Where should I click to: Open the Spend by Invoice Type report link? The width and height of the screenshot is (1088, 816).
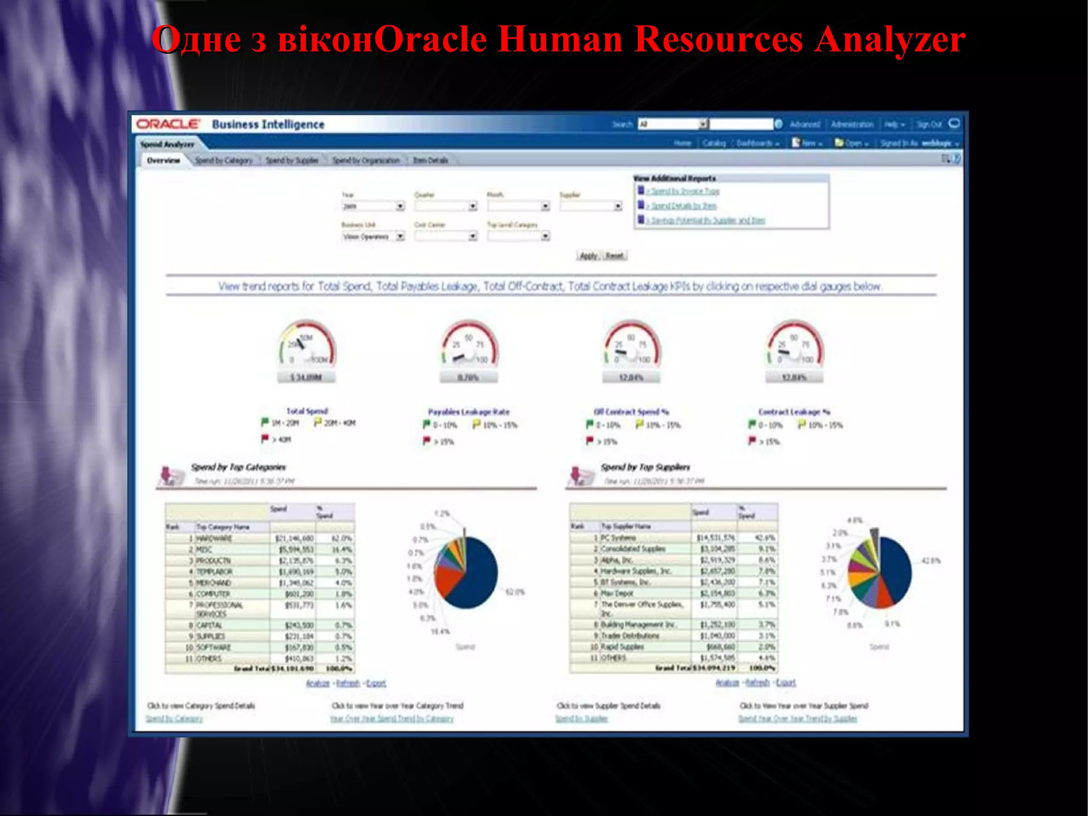coord(685,191)
